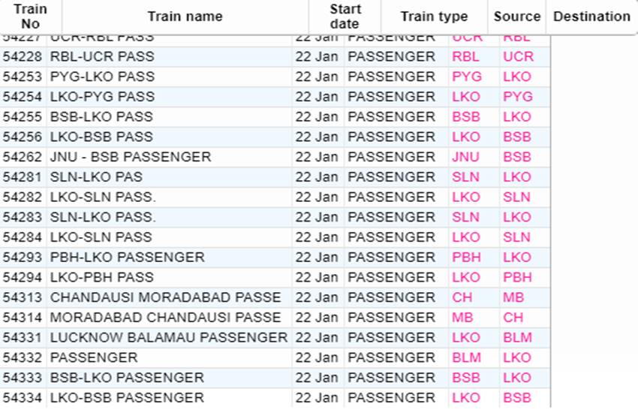638x413 pixels.
Task: Sort by the Train No column header
Action: click(31, 17)
